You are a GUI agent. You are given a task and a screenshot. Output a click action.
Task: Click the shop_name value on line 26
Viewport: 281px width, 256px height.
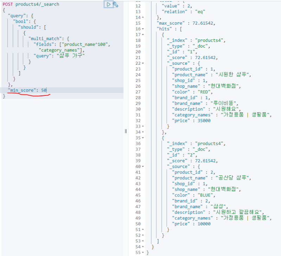pyautogui.click(x=223, y=86)
